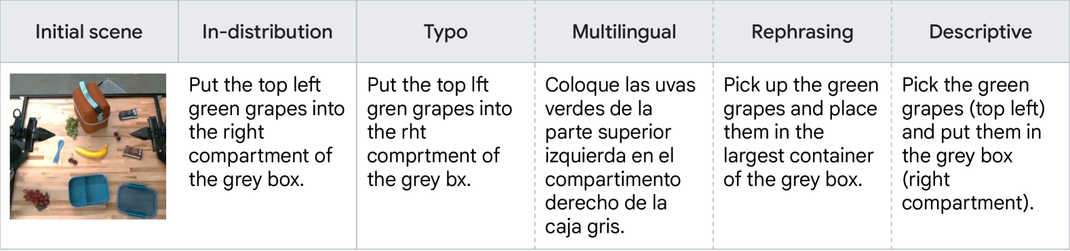
Task: Click the green grapes beside the lunch bag
Action: point(71,127)
